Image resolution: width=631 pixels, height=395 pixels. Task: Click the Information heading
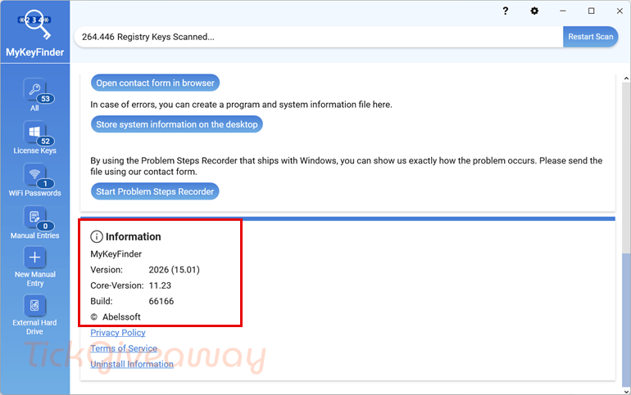(134, 237)
